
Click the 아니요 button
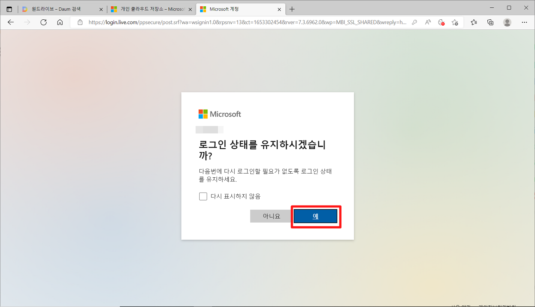271,216
